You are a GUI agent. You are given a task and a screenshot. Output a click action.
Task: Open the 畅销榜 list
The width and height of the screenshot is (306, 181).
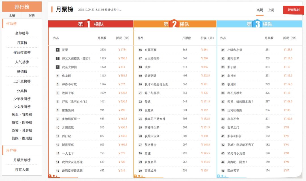pyautogui.click(x=22, y=72)
